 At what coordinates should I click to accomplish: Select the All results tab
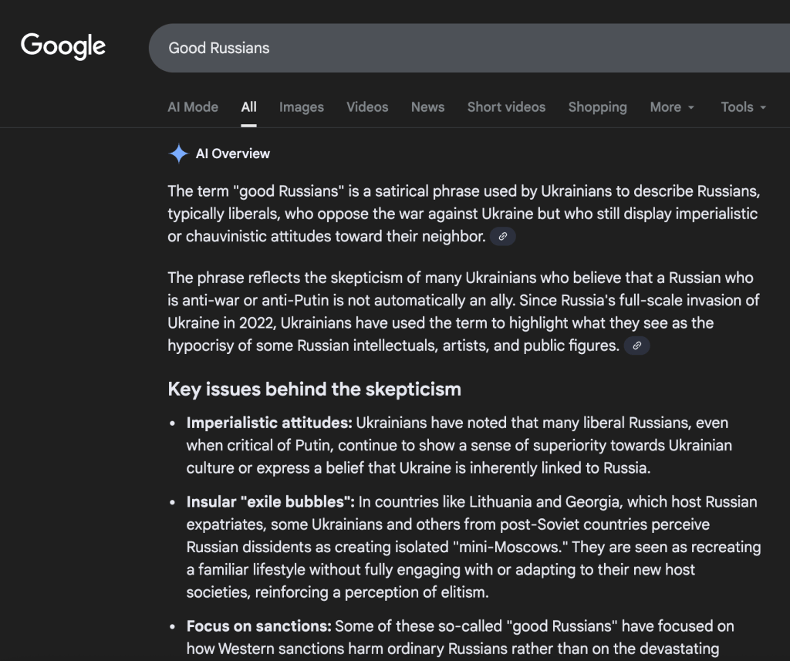(248, 107)
